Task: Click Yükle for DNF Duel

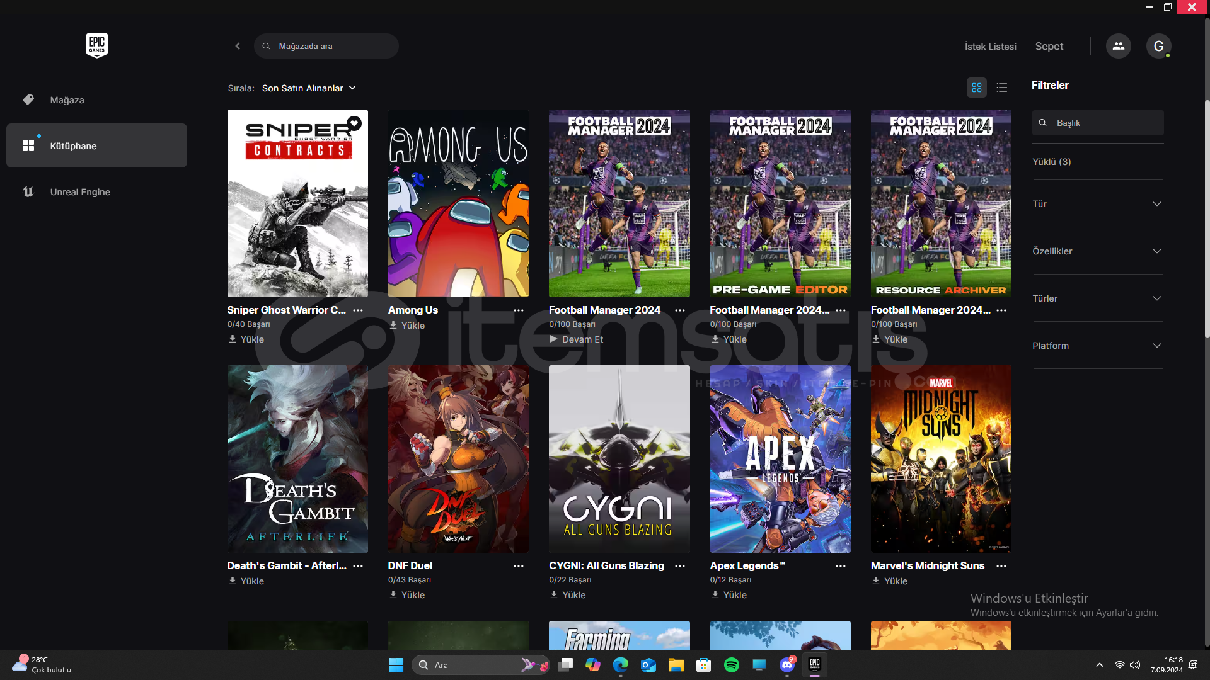Action: [x=407, y=595]
